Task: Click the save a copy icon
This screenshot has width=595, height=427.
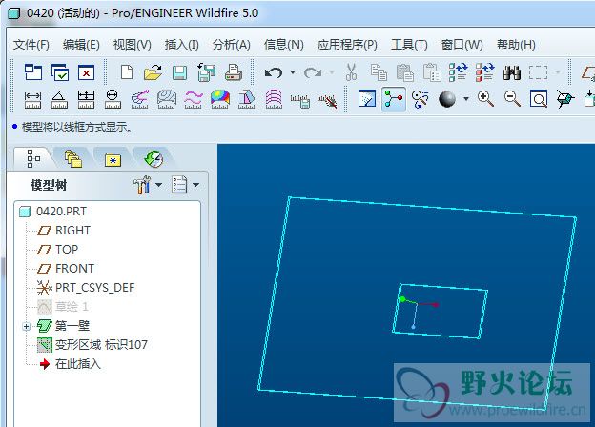Action: tap(206, 72)
